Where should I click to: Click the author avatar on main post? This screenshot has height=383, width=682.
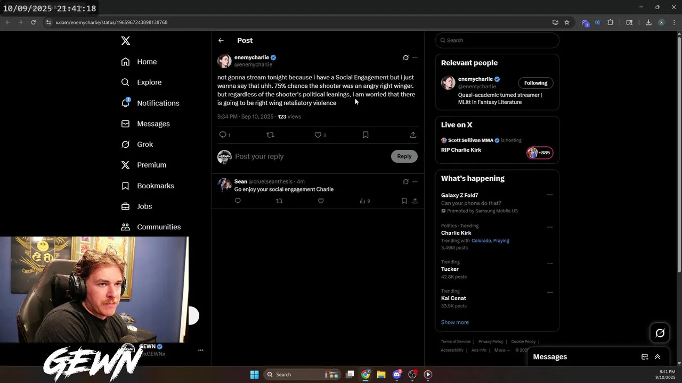(224, 61)
